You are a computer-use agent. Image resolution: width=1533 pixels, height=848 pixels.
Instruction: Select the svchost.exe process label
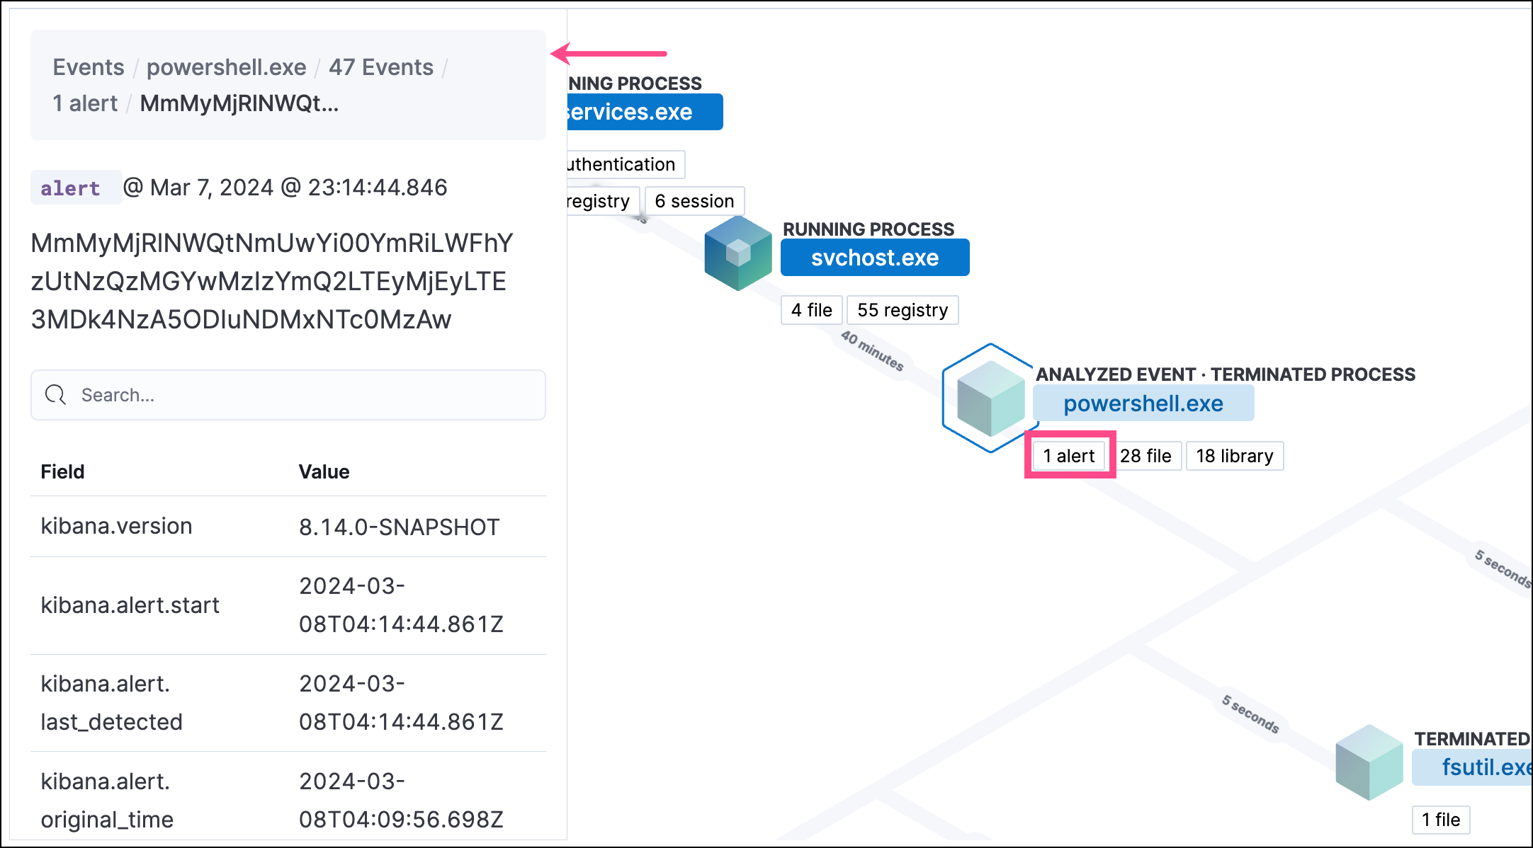(x=874, y=258)
